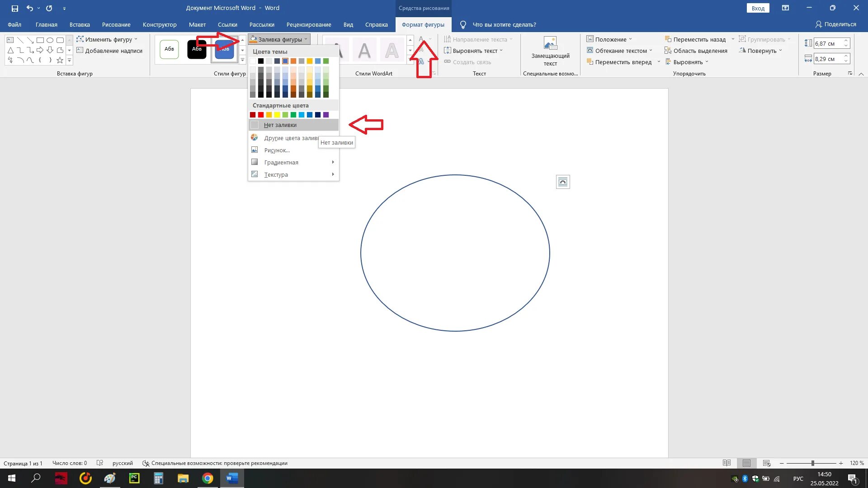Expand the Градиентная submenu arrow
Screen dimensions: 868x488
point(333,162)
